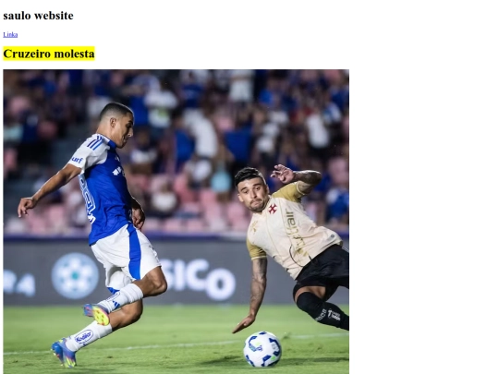The height and width of the screenshot is (374, 499).
Task: Click the sleeve sponsor logo on the white shoulder
Action: tap(77, 160)
